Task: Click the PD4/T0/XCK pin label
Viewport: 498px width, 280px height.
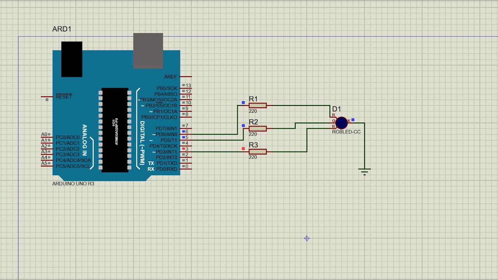Action: click(x=163, y=146)
